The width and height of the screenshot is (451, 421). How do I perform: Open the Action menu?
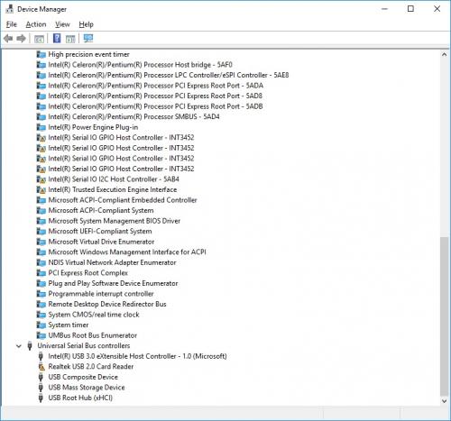click(36, 24)
